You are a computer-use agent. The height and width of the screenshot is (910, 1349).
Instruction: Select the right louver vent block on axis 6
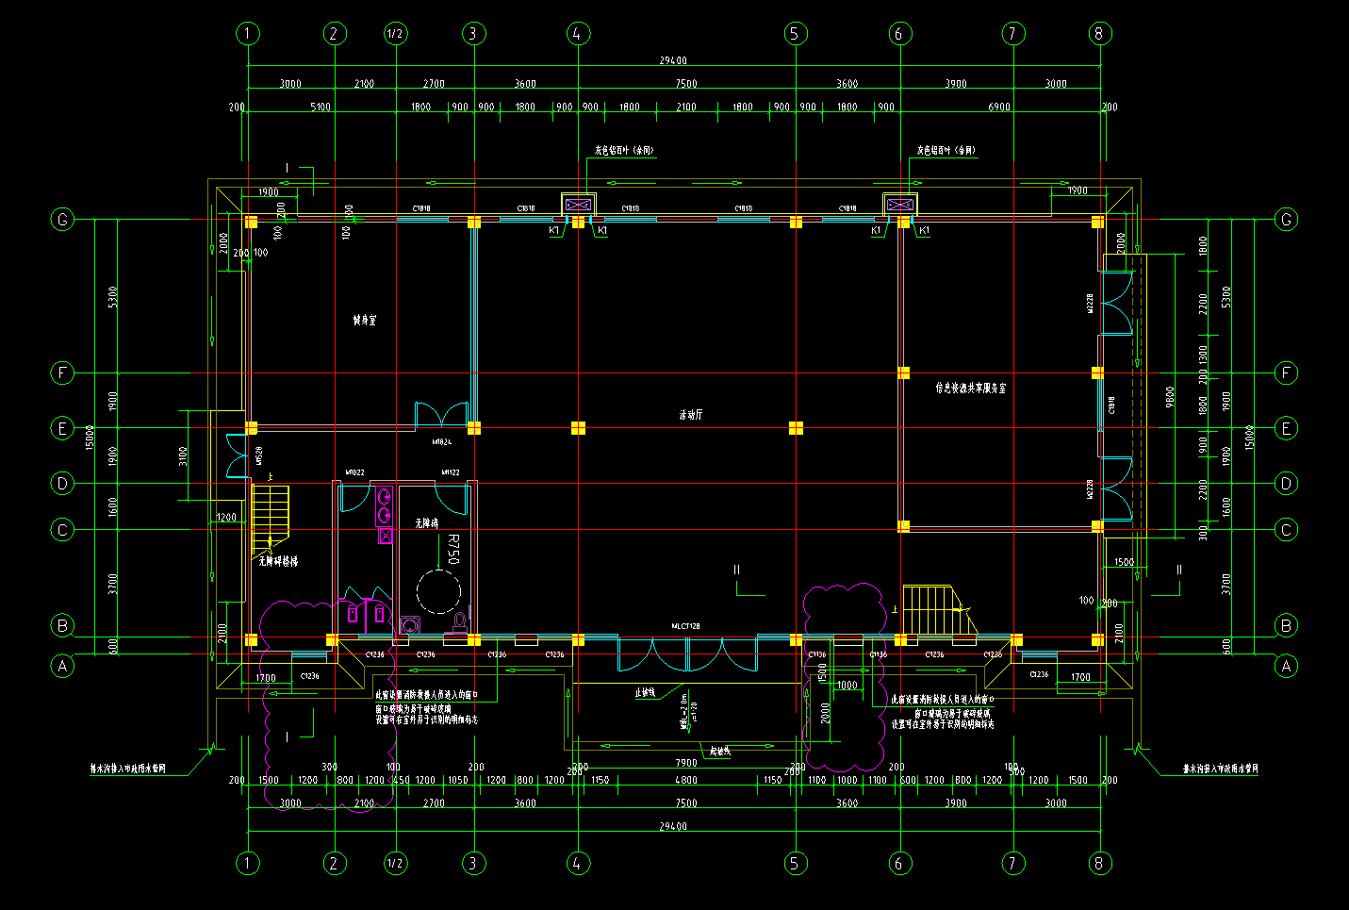pyautogui.click(x=899, y=204)
